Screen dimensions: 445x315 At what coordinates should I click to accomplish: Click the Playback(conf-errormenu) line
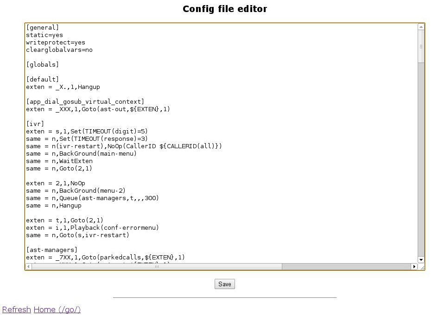pos(93,227)
